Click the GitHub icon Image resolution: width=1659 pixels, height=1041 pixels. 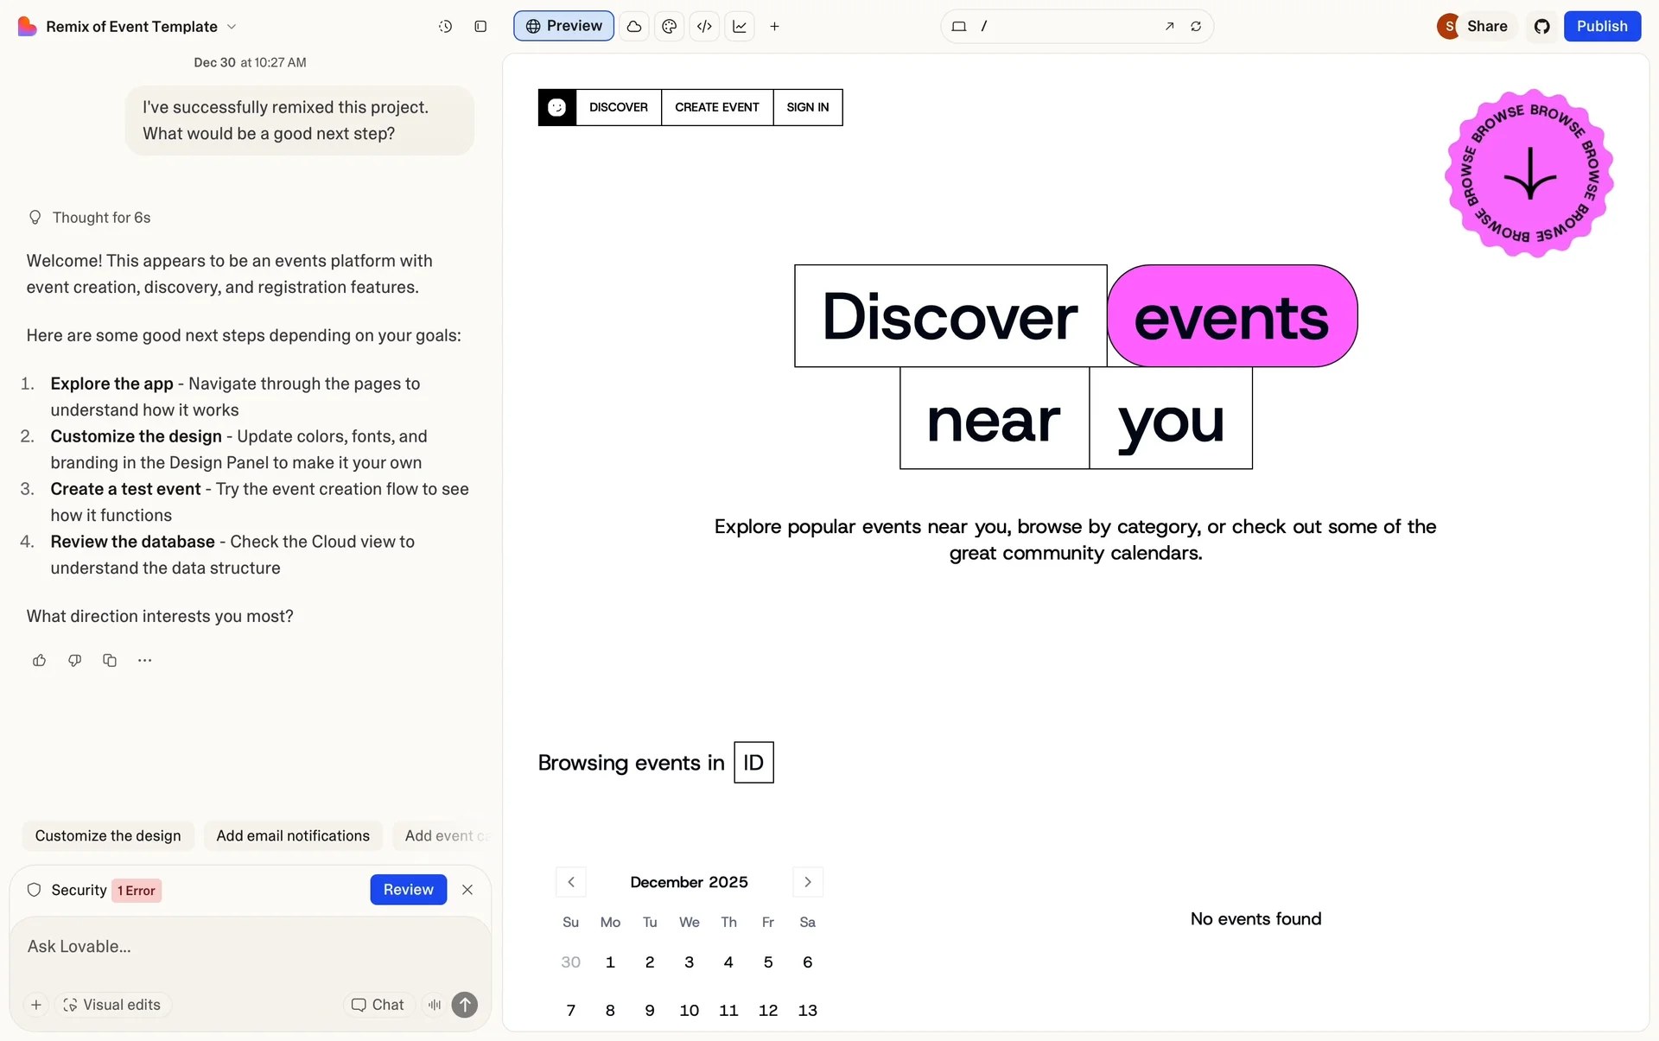[x=1541, y=27]
